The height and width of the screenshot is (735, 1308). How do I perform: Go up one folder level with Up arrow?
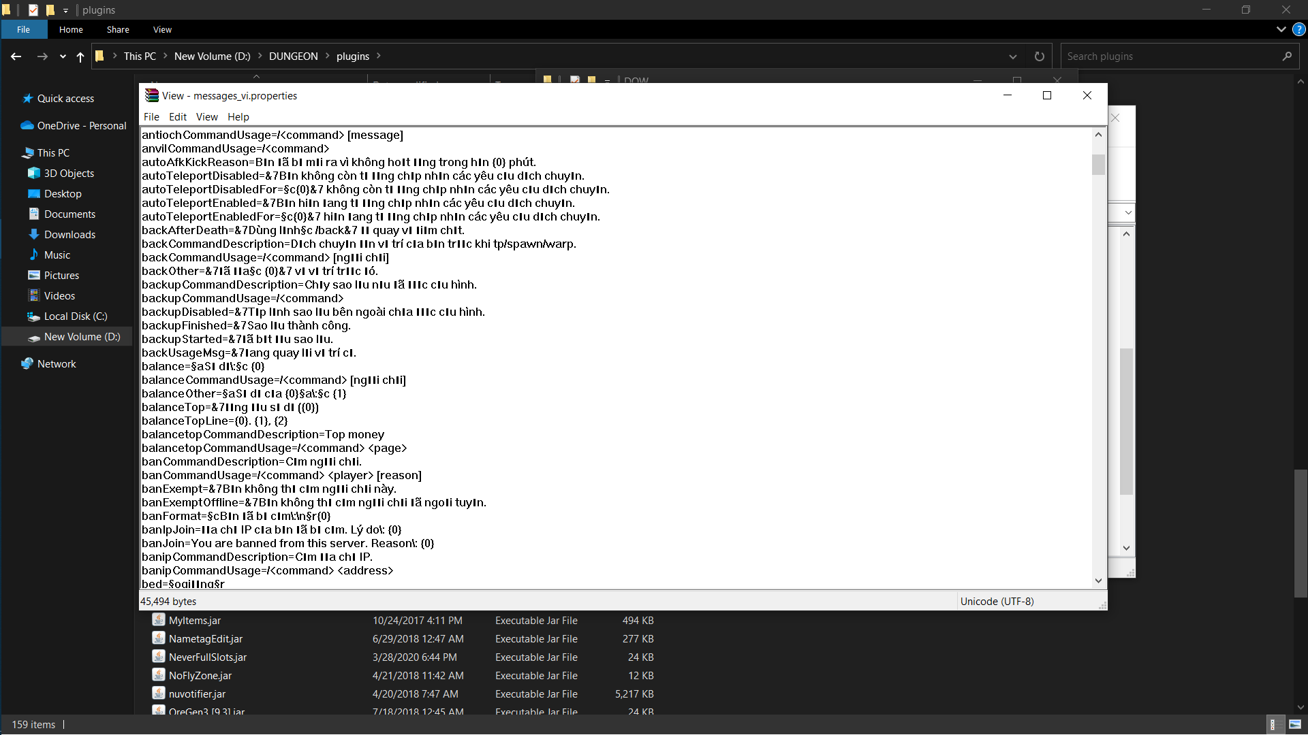click(x=80, y=56)
